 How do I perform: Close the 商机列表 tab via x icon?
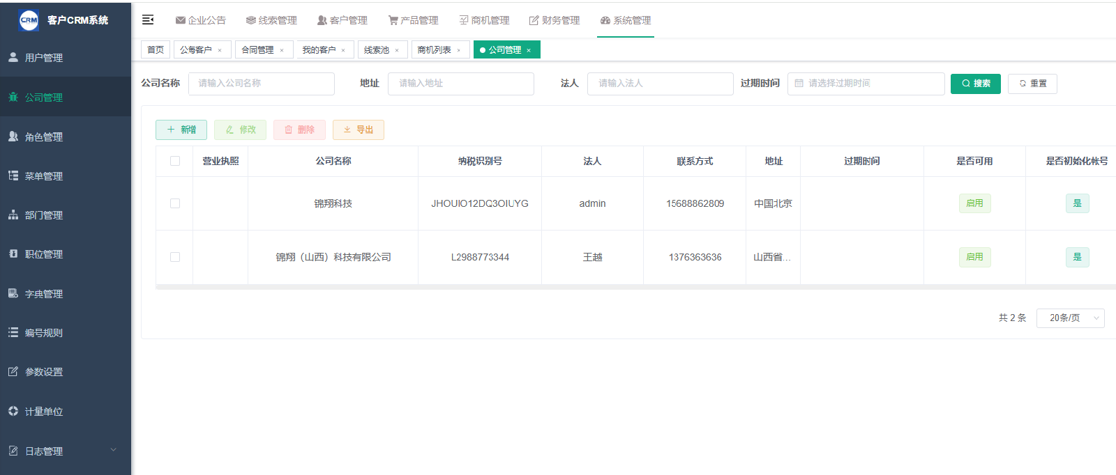point(459,50)
